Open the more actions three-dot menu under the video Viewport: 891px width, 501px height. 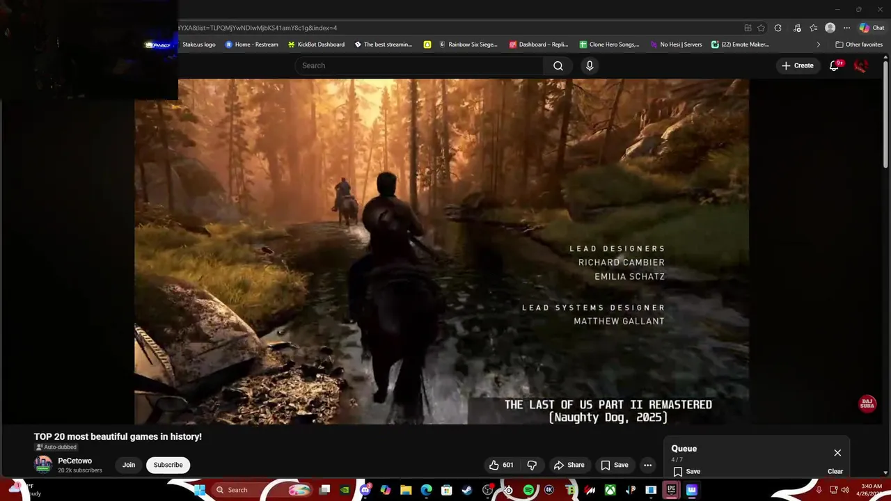tap(647, 465)
